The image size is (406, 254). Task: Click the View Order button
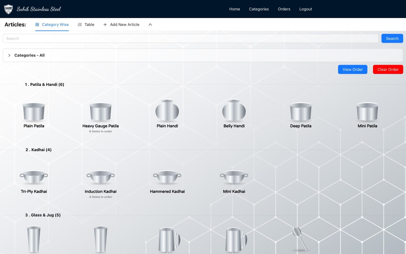[x=352, y=70]
